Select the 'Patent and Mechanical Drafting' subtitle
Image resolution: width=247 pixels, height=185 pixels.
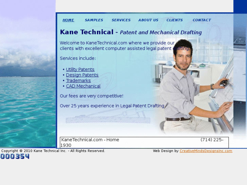tap(161, 33)
